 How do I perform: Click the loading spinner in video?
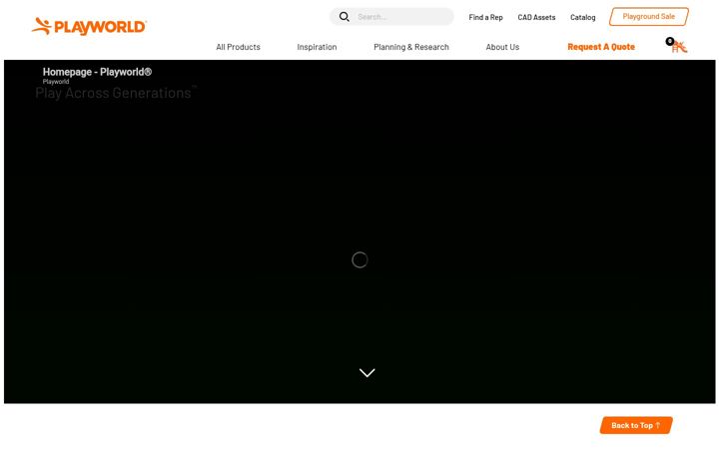359,259
